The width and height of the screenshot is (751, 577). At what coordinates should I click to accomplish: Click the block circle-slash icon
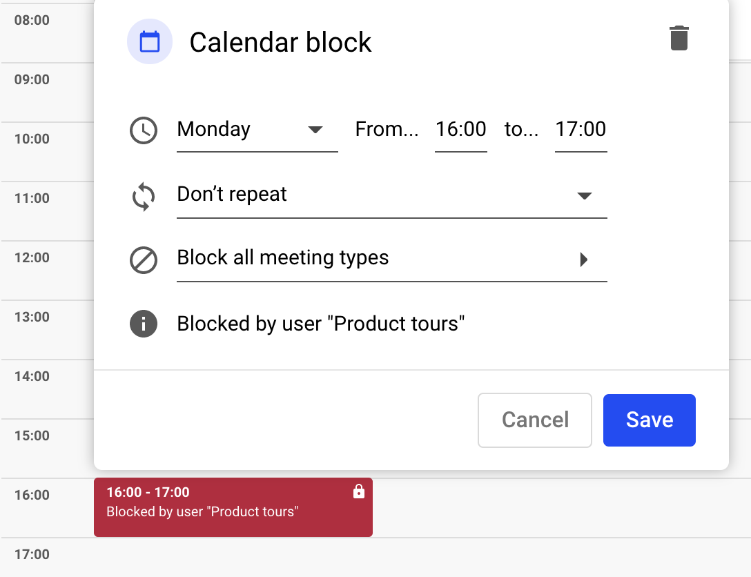144,260
